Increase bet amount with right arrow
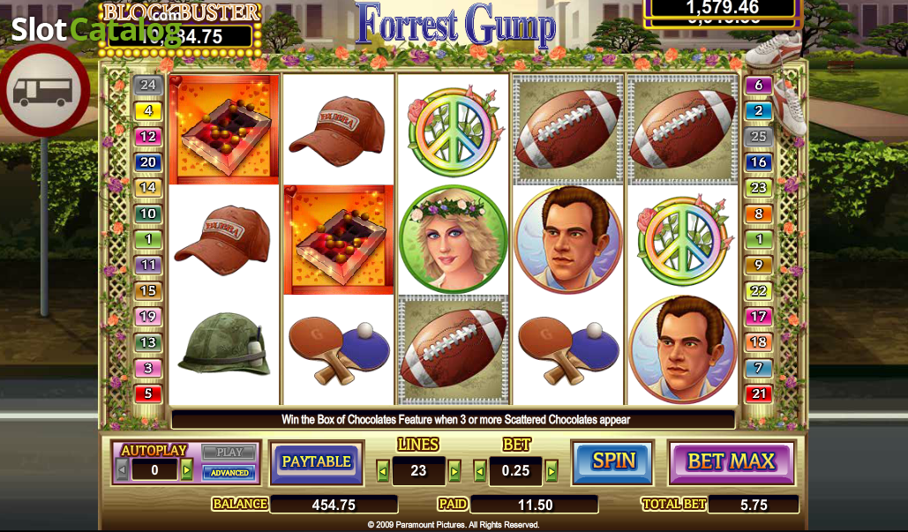 coord(552,470)
